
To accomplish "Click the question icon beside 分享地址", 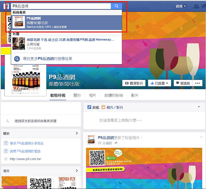I will (6, 143).
